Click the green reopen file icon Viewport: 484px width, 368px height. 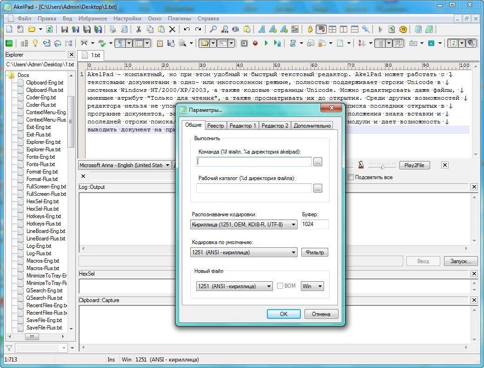(x=49, y=29)
